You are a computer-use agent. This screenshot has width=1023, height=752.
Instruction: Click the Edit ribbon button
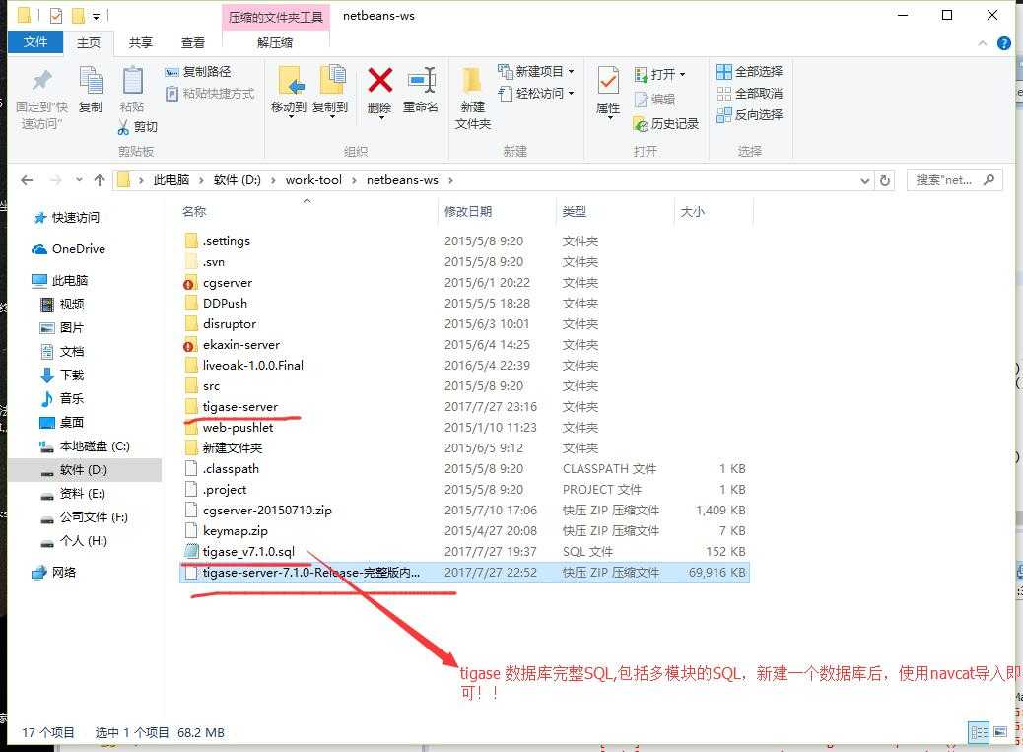point(654,100)
